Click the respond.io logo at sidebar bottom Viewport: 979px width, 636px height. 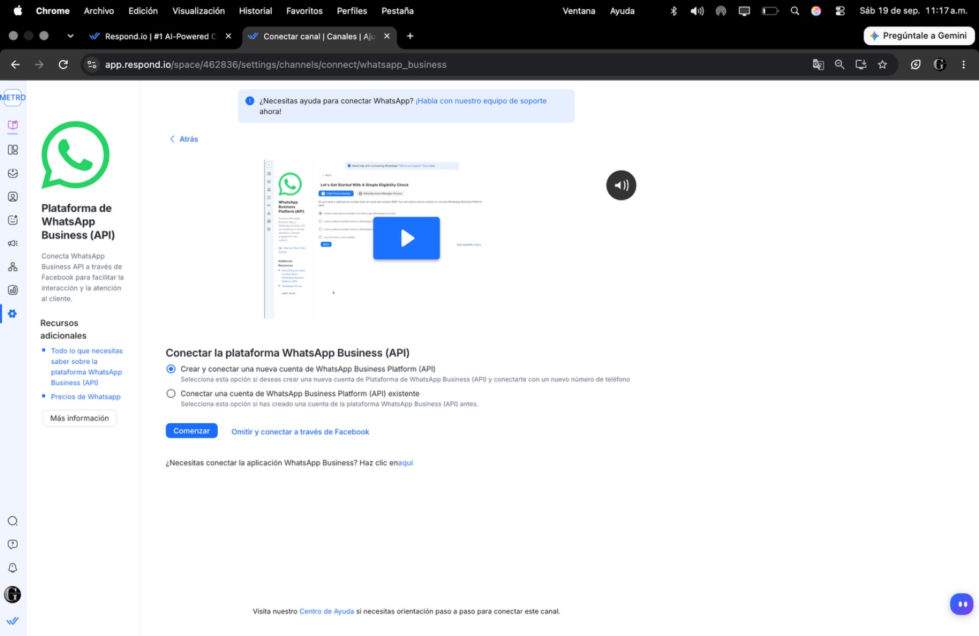pos(13,621)
